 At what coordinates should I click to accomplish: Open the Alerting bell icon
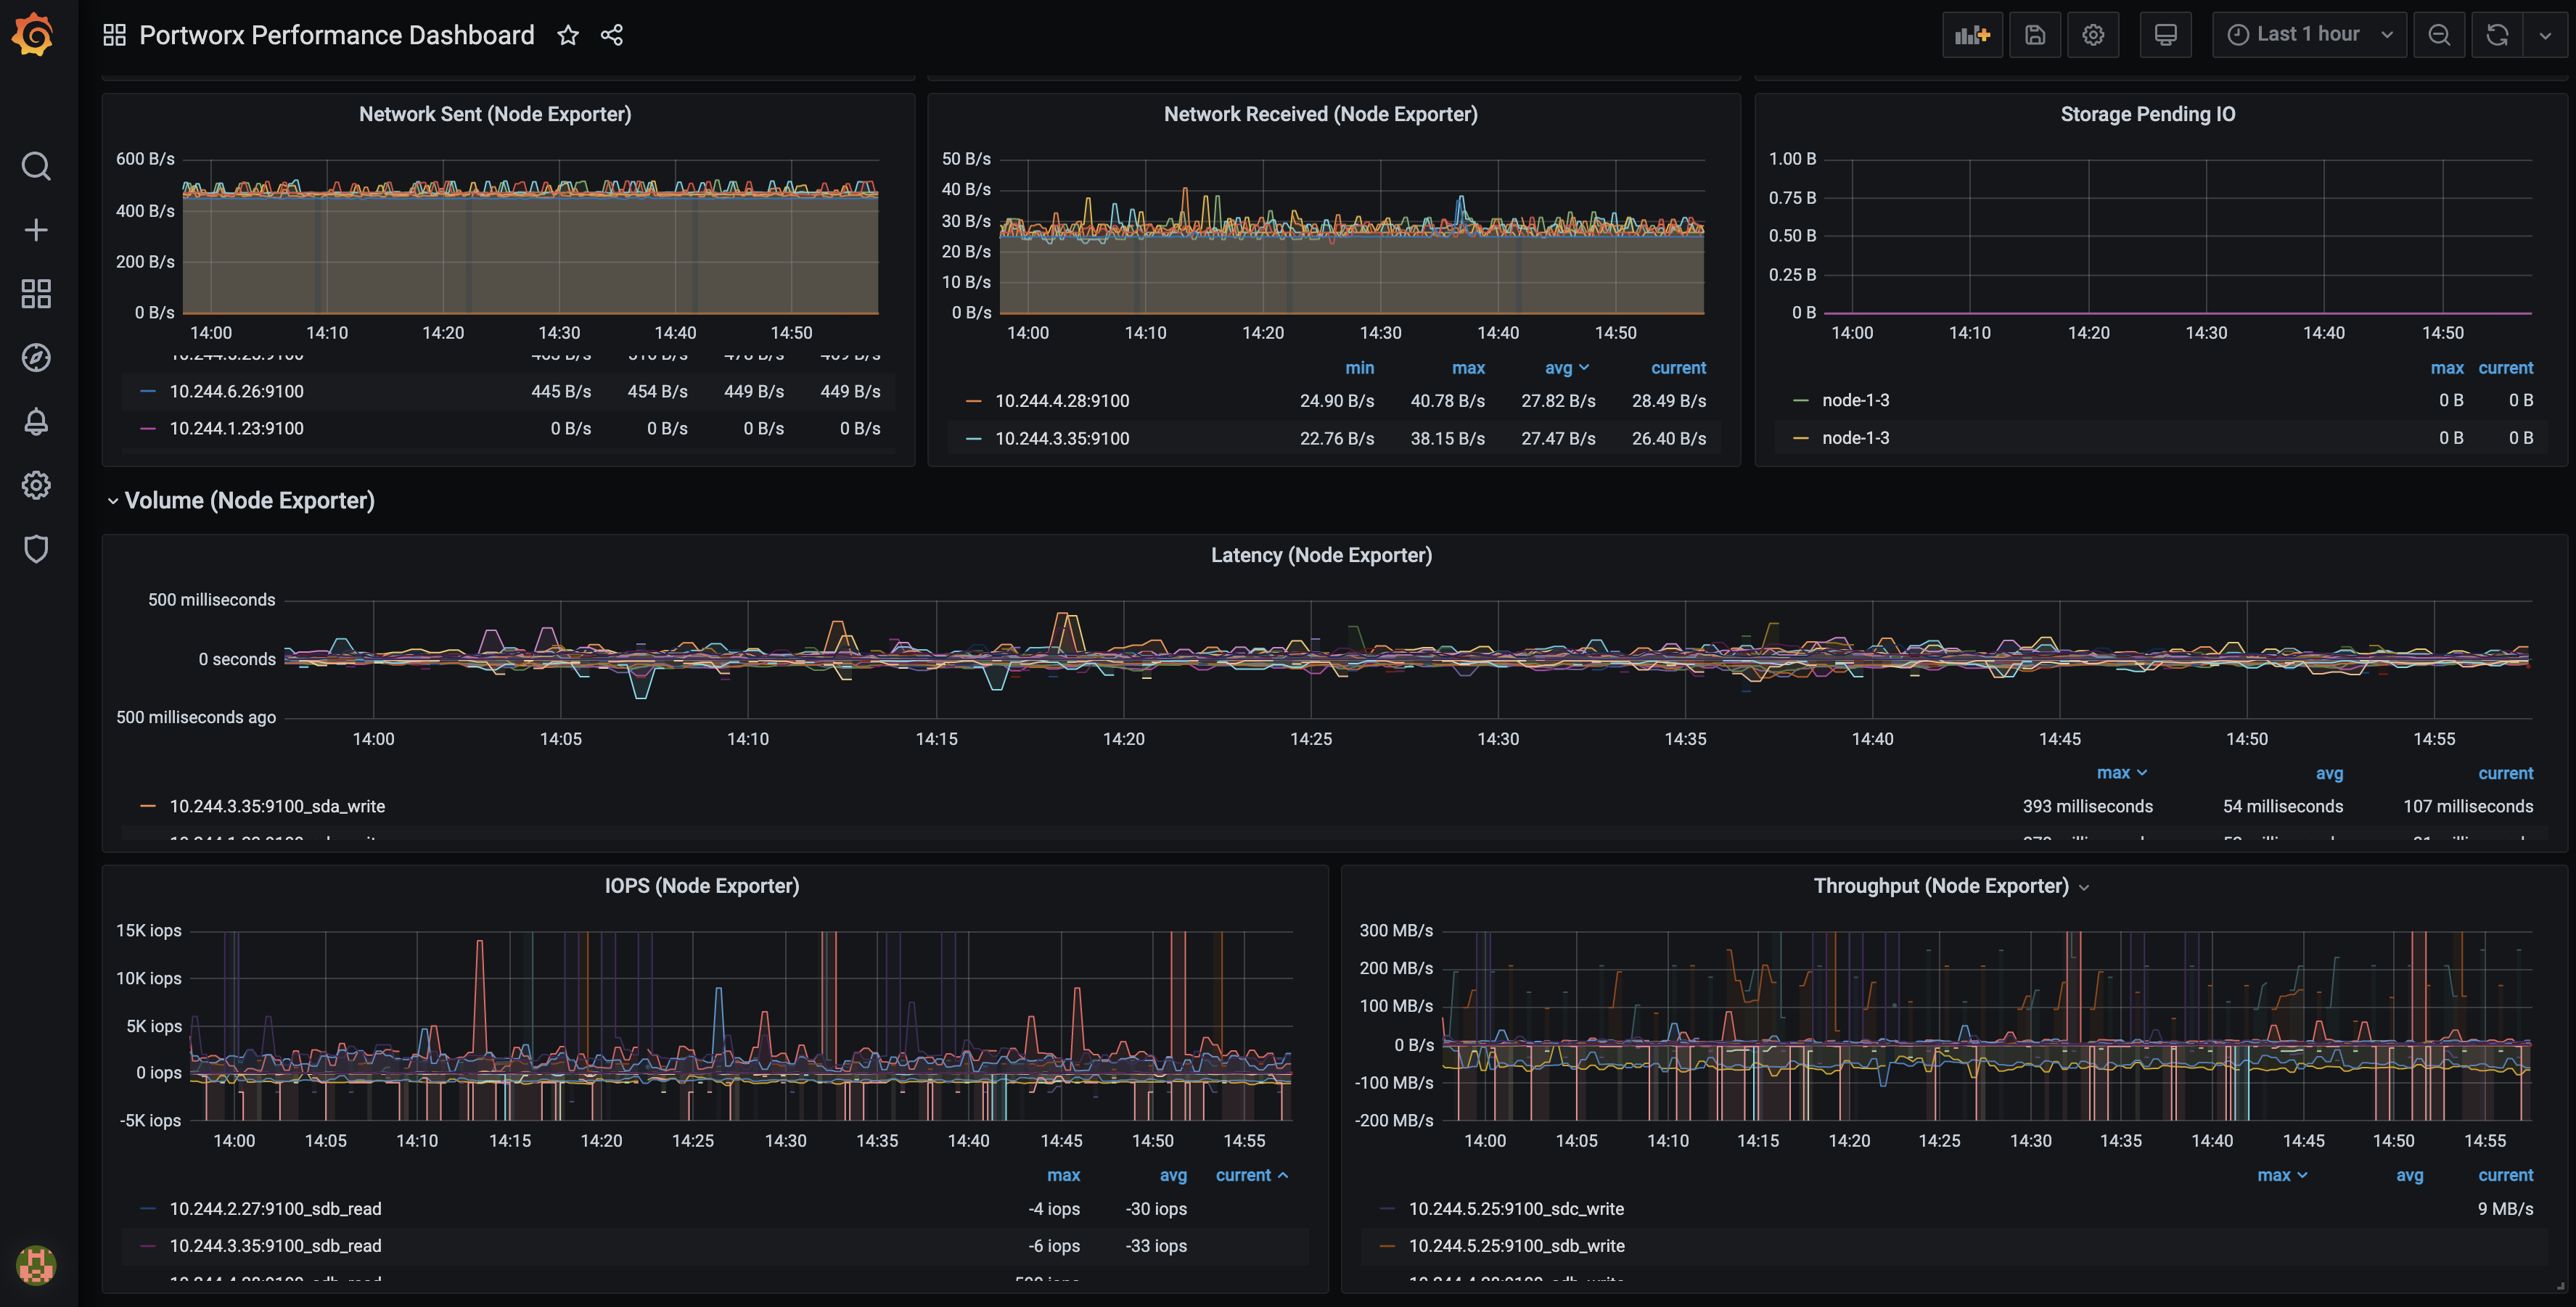click(x=36, y=421)
